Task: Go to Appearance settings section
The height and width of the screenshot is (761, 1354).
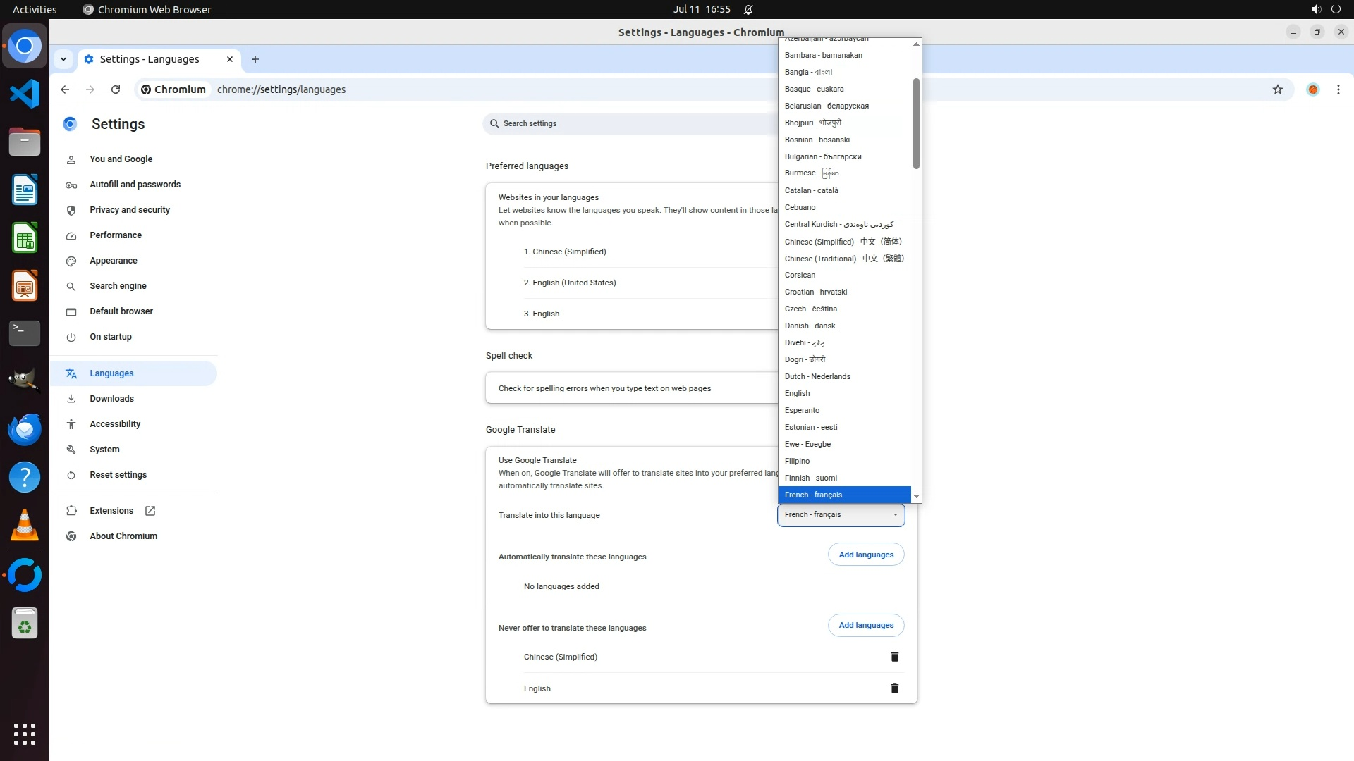Action: click(113, 261)
